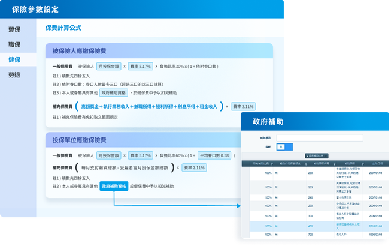Click 費率 2.11% chip in 投保單位 補充保險費 row
Viewport: 391px width, 246px height.
194,167
